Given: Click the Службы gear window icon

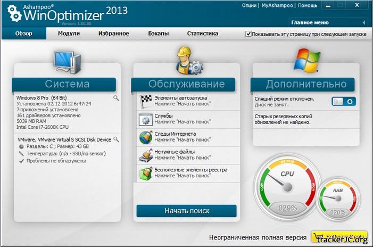Looking at the screenshot, I should pos(146,120).
